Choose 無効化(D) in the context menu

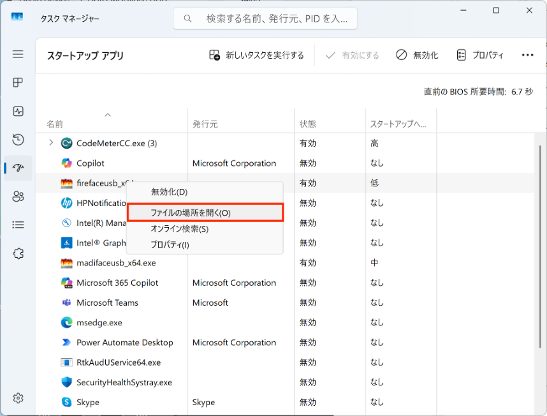170,191
